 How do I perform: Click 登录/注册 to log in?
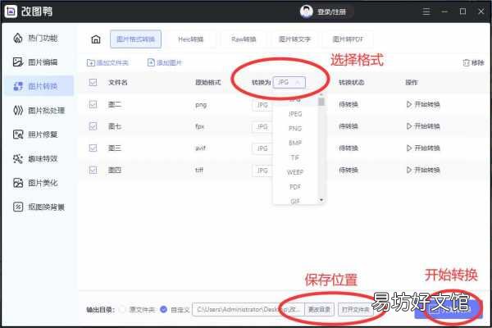pyautogui.click(x=331, y=12)
